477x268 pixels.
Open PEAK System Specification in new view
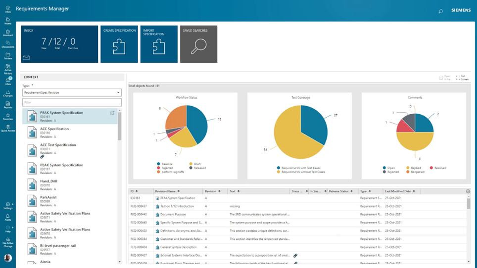[x=112, y=113]
